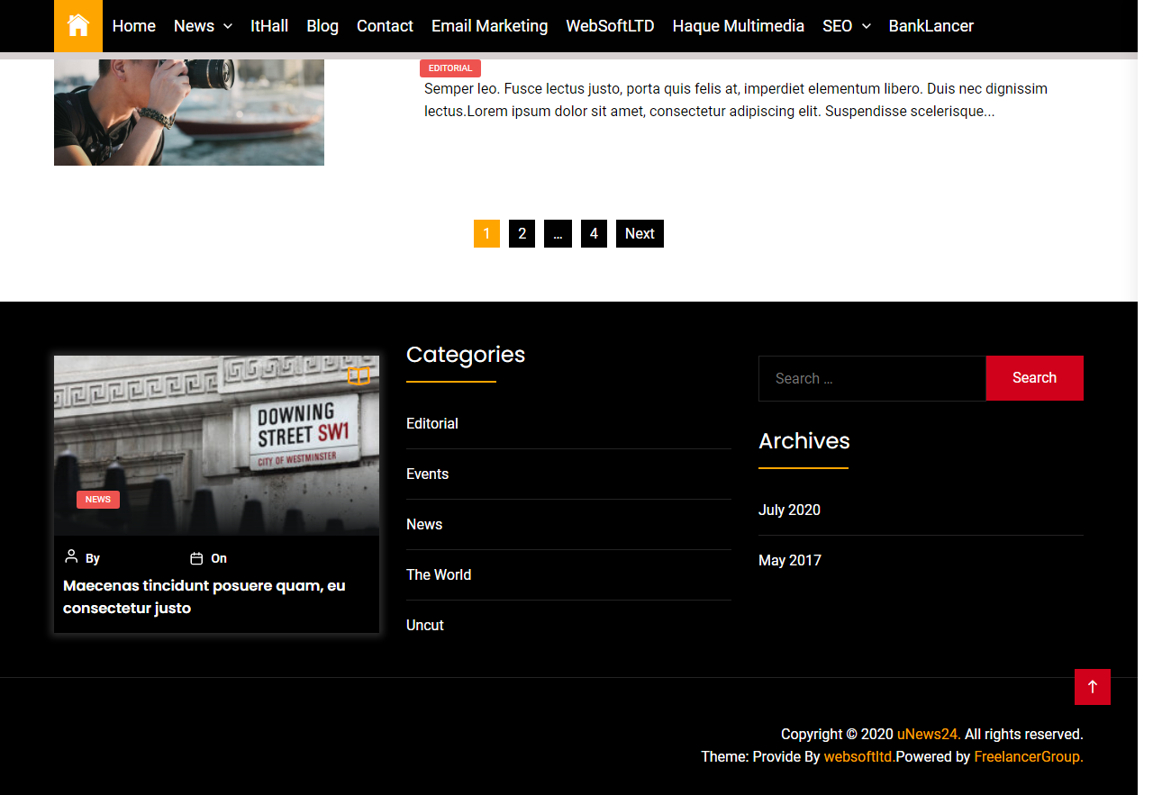Screen dimensions: 1153x795
Task: Open the Contact menu item
Action: pyautogui.click(x=385, y=26)
